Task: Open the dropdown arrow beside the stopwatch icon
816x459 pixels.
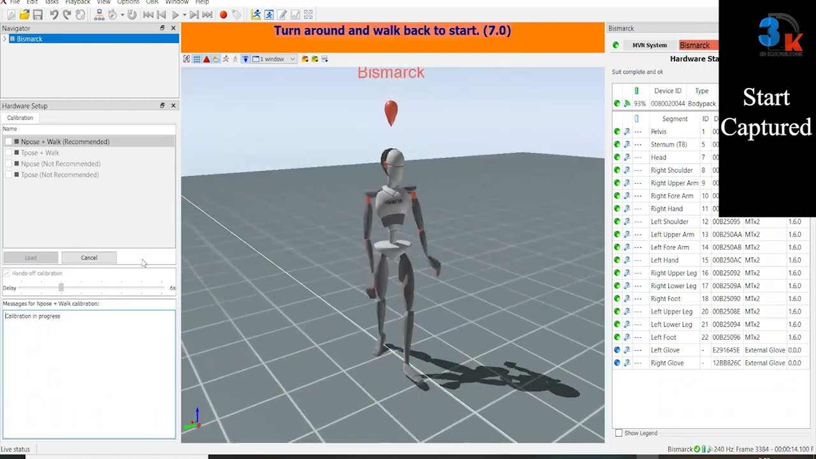Action: [122, 15]
